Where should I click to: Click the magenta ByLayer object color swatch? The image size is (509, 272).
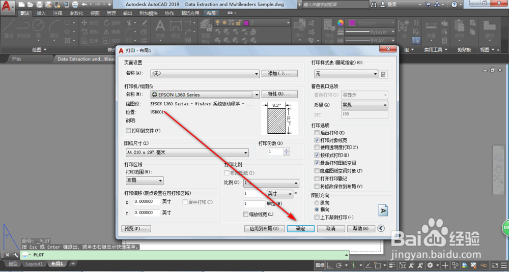point(352,23)
